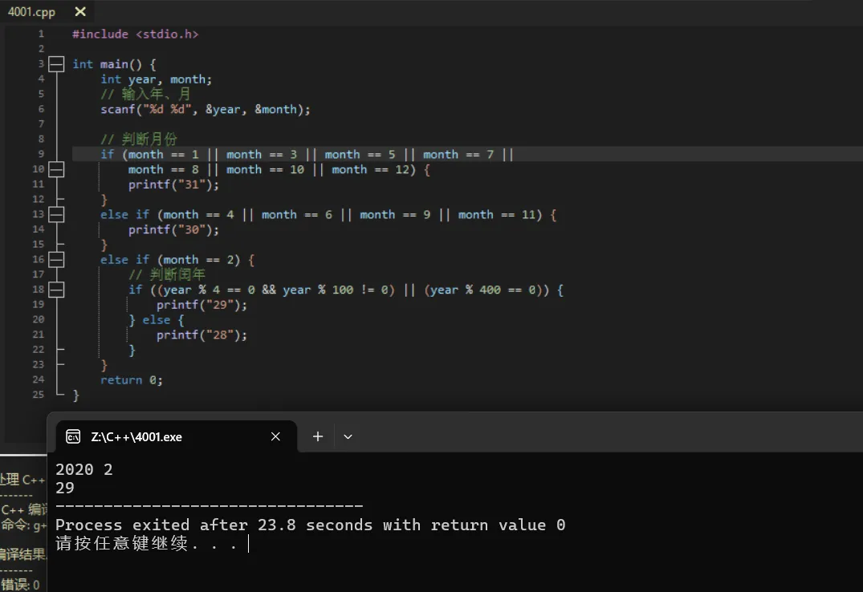
Task: Open the terminal profile dropdown chevron
Action: pos(348,436)
